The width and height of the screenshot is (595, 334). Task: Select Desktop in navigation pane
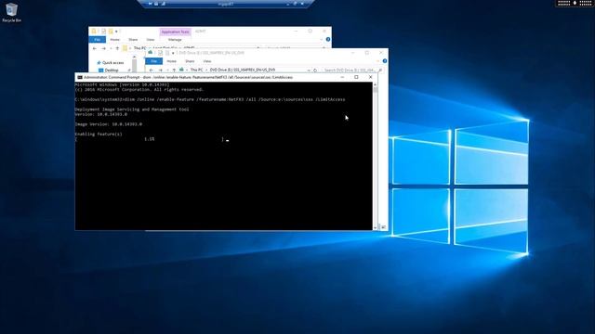[x=112, y=71]
